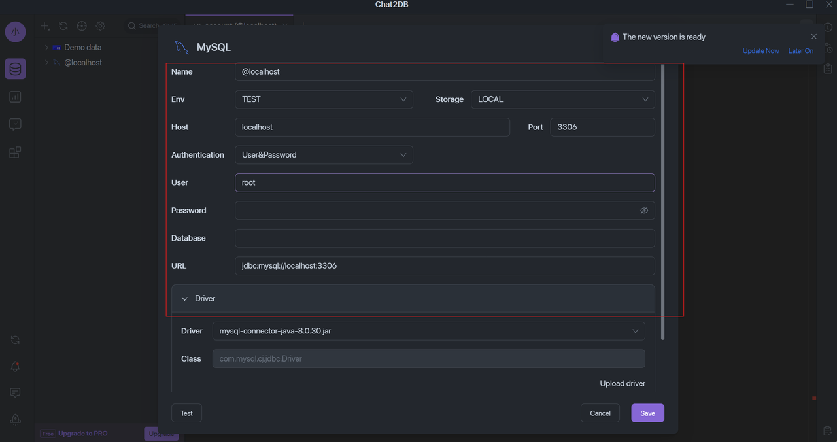Save the MySQL connection
The height and width of the screenshot is (442, 837).
click(x=647, y=413)
